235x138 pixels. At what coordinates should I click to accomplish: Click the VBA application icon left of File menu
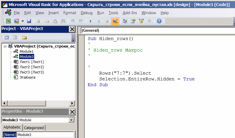pyautogui.click(x=8, y=12)
